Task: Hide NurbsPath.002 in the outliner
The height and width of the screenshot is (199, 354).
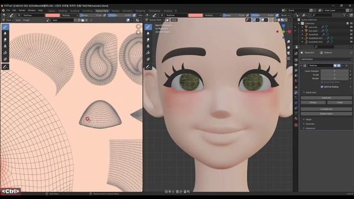Action: pyautogui.click(x=351, y=42)
